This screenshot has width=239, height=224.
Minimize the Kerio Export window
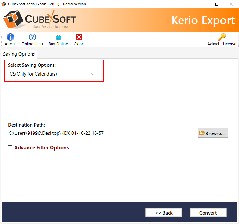(203, 4)
